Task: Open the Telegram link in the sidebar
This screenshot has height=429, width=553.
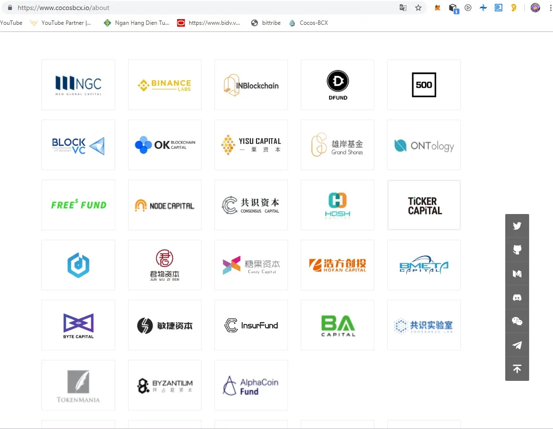Action: [x=517, y=345]
